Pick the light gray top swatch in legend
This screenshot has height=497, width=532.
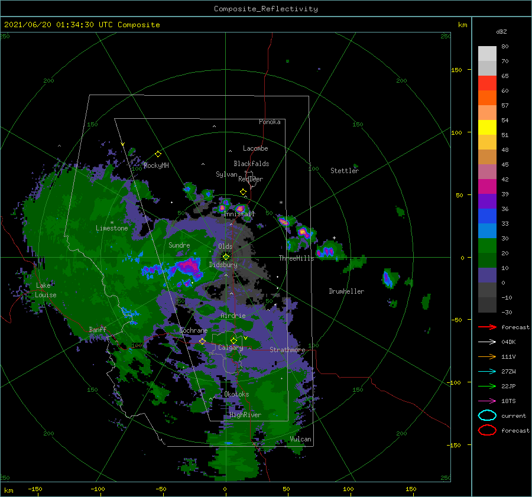[487, 54]
